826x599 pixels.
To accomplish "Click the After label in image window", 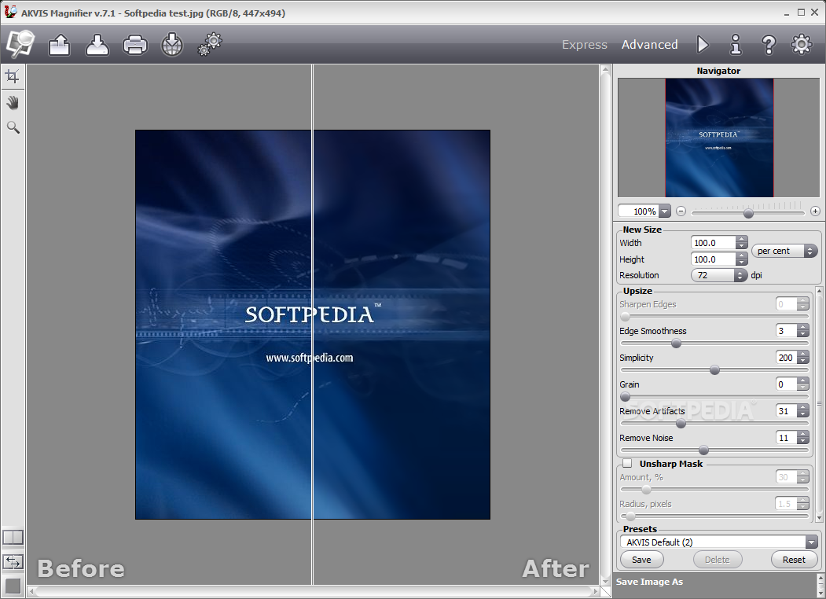I will click(x=556, y=568).
